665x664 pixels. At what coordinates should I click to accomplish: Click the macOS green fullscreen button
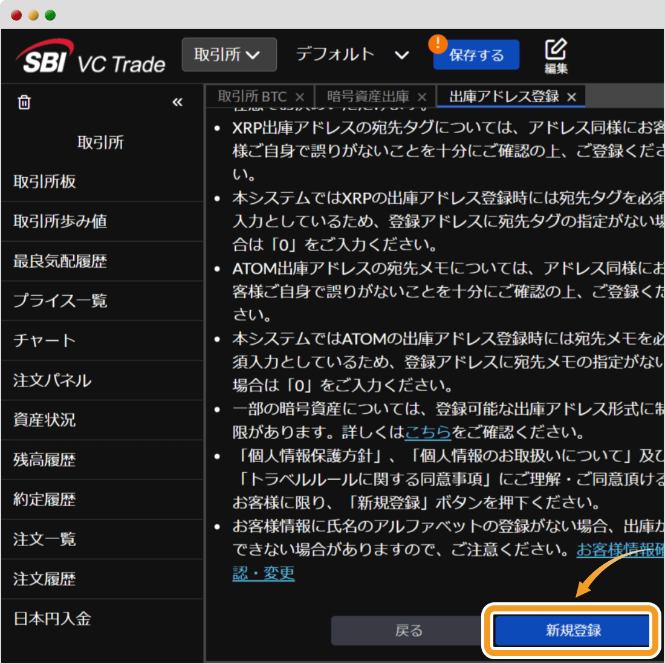click(50, 16)
